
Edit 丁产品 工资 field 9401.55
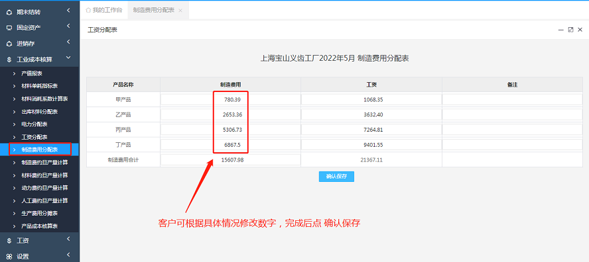point(371,145)
